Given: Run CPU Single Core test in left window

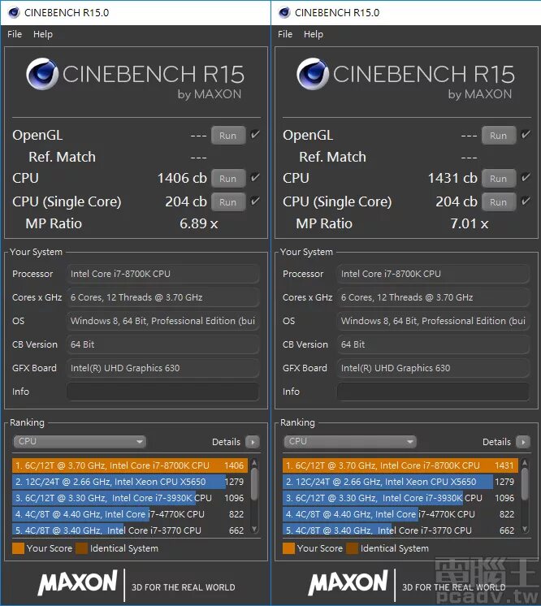Looking at the screenshot, I should point(228,201).
